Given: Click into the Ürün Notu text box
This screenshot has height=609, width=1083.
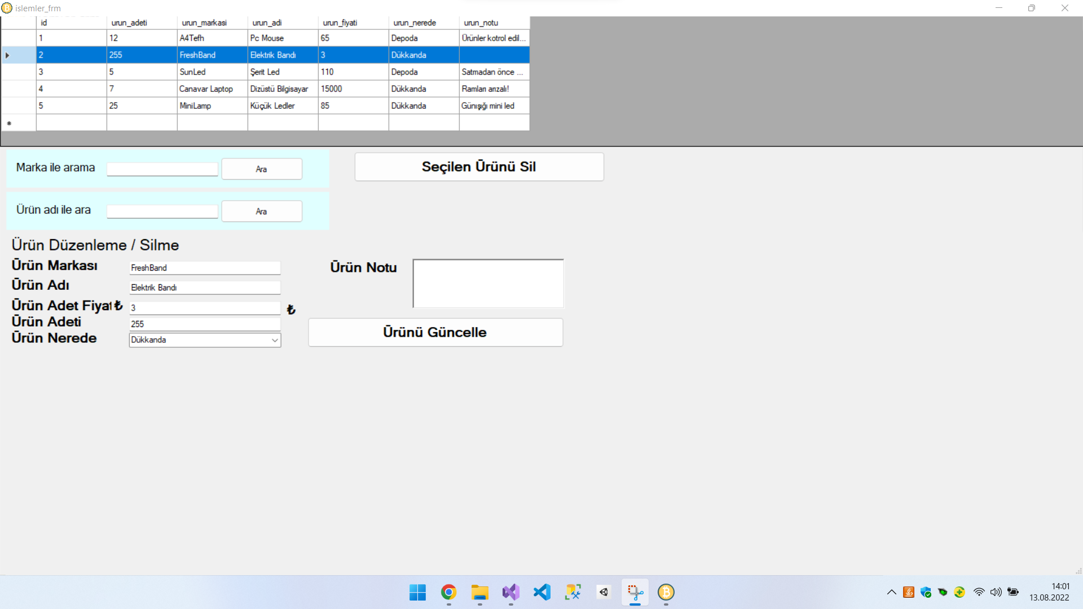Looking at the screenshot, I should tap(488, 284).
